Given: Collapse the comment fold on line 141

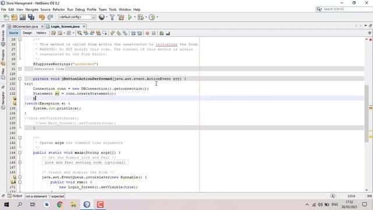Looking at the screenshot, I should pyautogui.click(x=20, y=138).
